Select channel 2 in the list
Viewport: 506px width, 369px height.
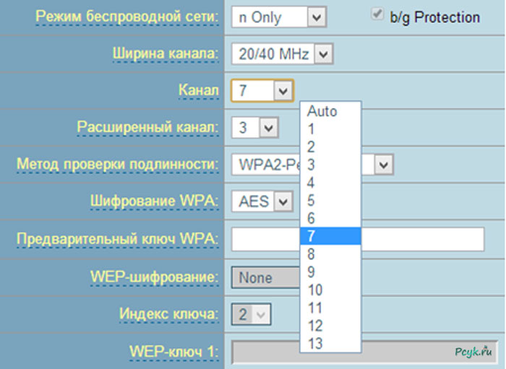point(330,147)
